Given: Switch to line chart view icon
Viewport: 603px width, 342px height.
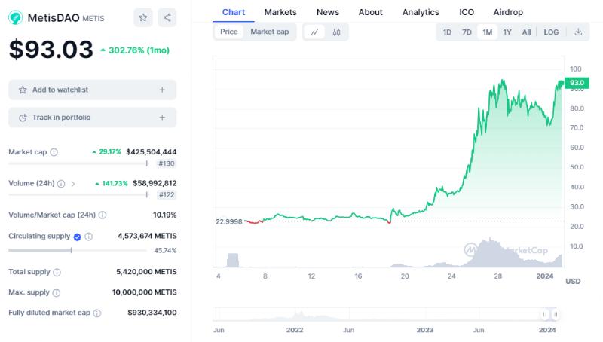Looking at the screenshot, I should click(x=314, y=32).
